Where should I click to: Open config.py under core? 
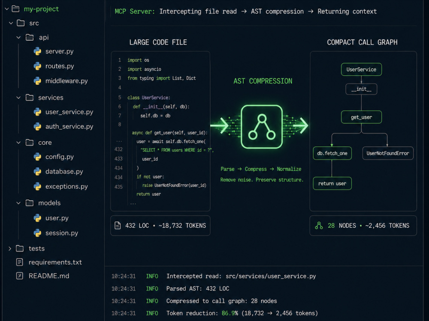[x=60, y=157]
